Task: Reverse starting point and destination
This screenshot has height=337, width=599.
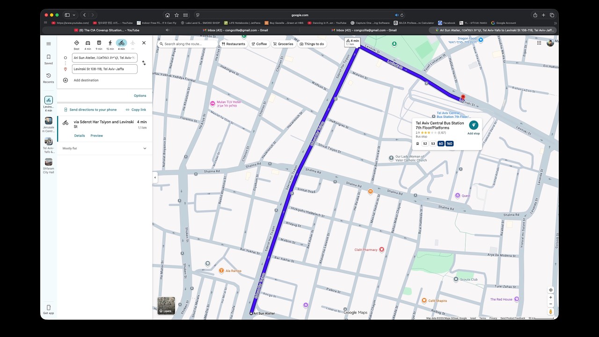Action: click(x=144, y=63)
